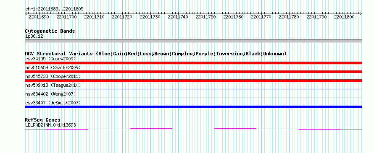Open variant nsv509013 (Teague2010) label
Screen dimensions: 374x153
tap(53, 85)
